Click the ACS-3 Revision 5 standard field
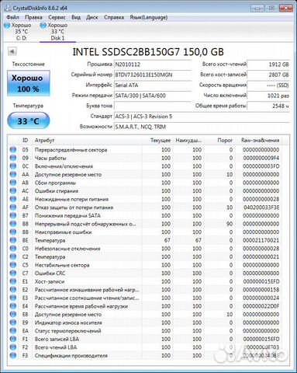Viewport: 297px width, 373px height. (x=202, y=117)
